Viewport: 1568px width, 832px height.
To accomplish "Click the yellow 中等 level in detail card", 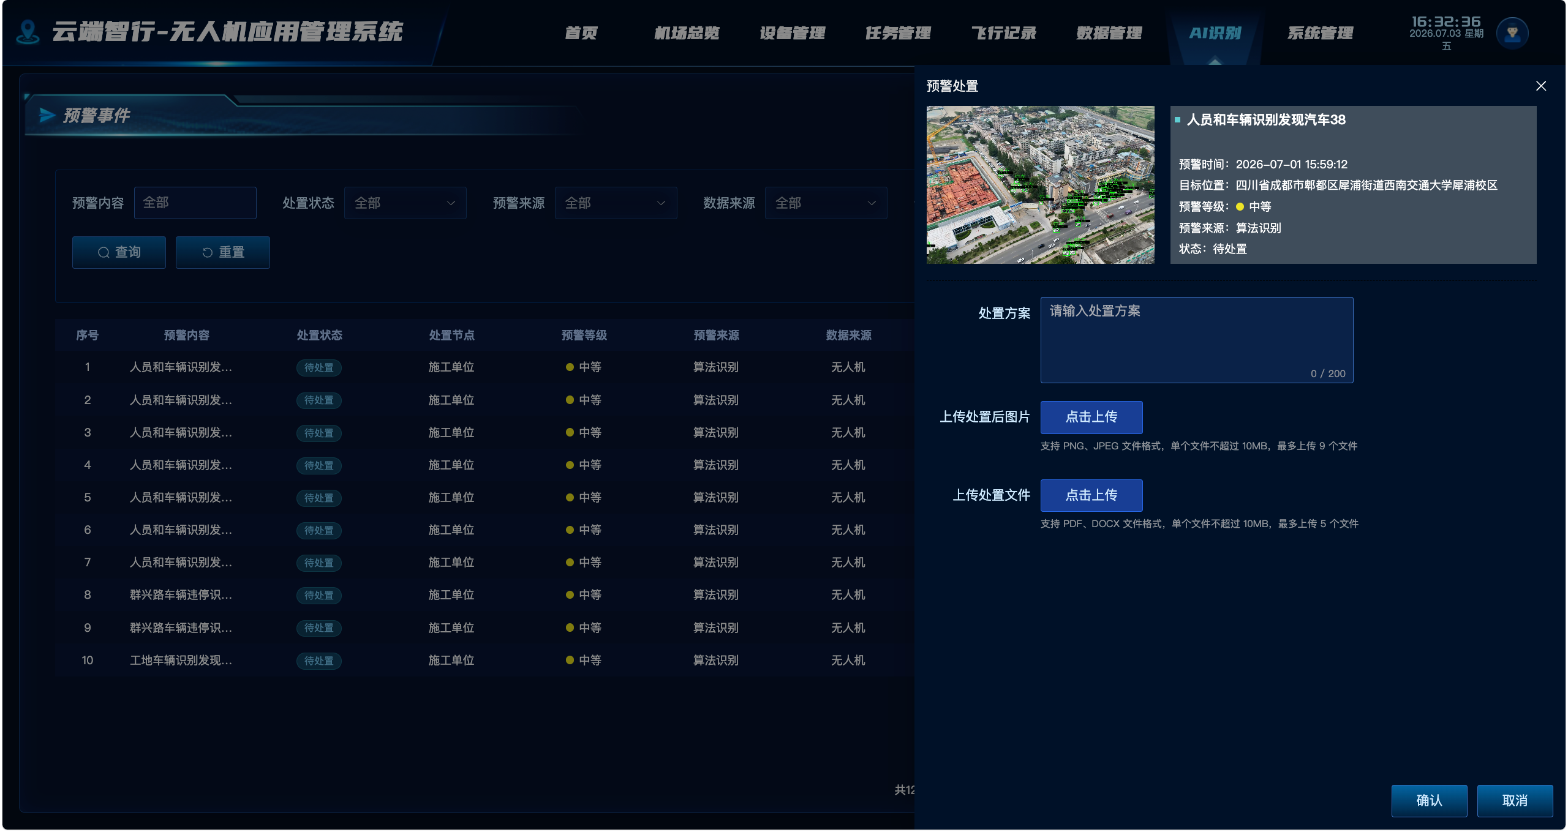I will click(x=1254, y=207).
